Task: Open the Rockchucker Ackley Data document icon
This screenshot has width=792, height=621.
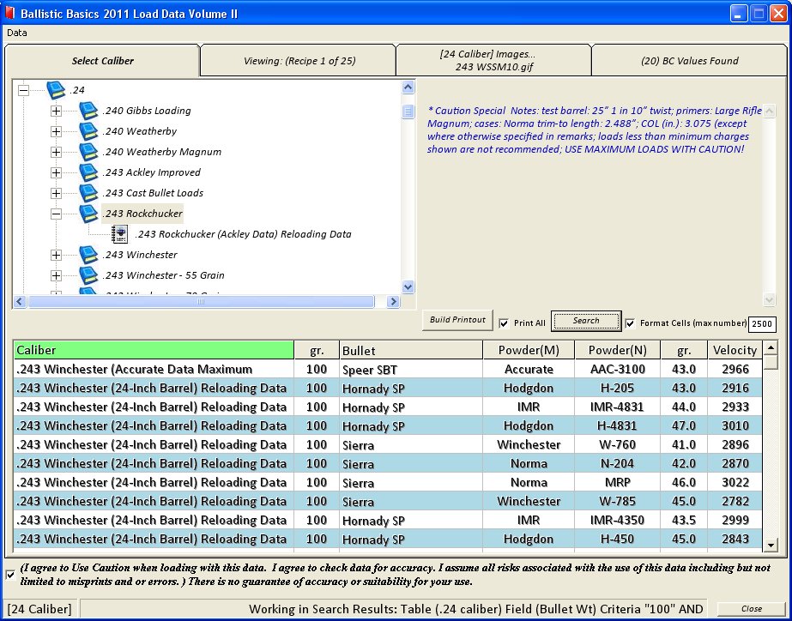Action: (x=120, y=234)
